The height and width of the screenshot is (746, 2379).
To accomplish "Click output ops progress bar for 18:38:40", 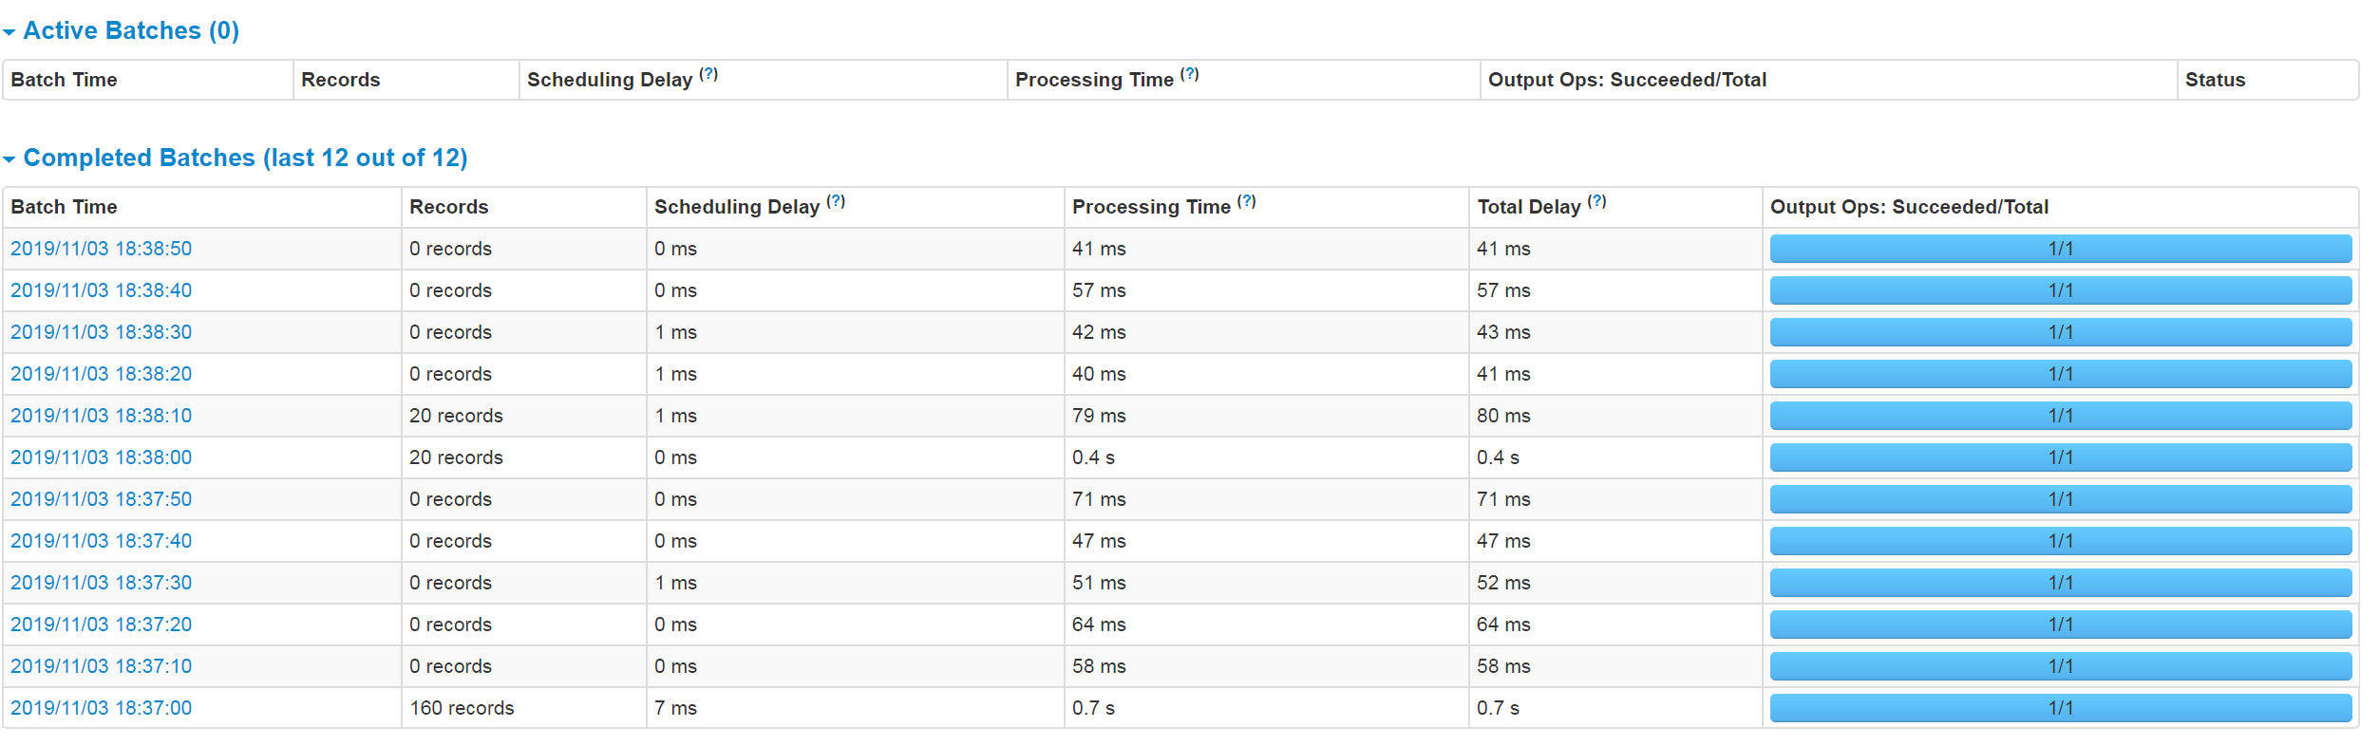I will click(x=2060, y=290).
